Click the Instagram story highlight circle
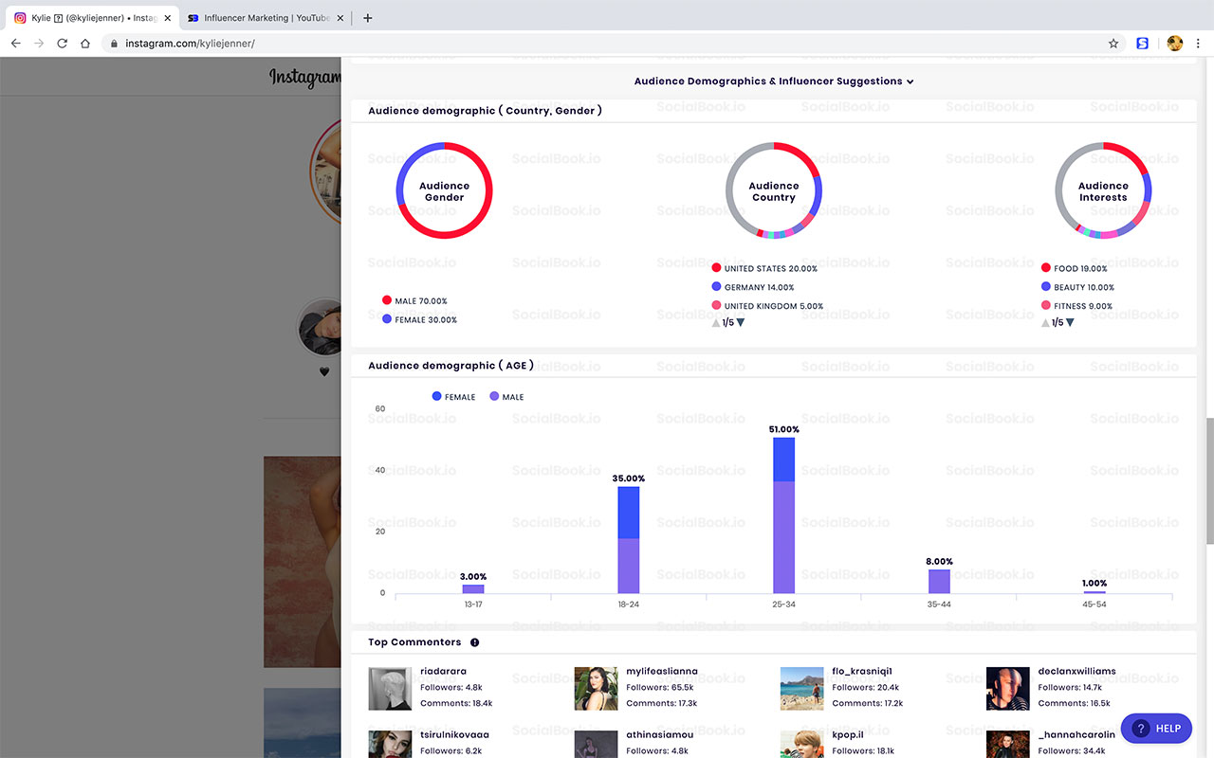Screen dimensions: 1214x758 click(x=321, y=328)
